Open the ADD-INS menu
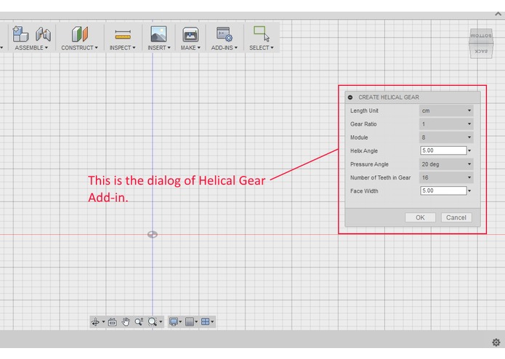This screenshot has height=359, width=505. click(x=224, y=48)
